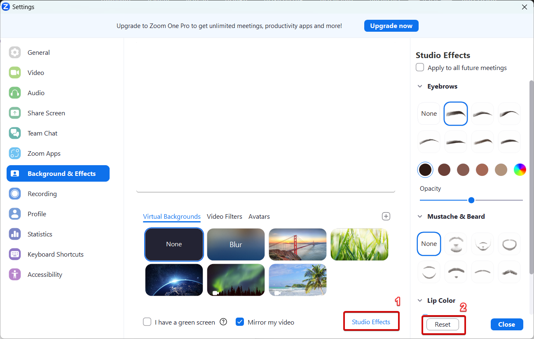Collapse the Mustache & Beard section
This screenshot has height=339, width=534.
click(x=420, y=217)
